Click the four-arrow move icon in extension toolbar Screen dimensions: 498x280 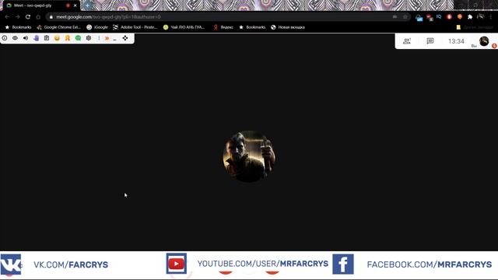[x=125, y=38]
